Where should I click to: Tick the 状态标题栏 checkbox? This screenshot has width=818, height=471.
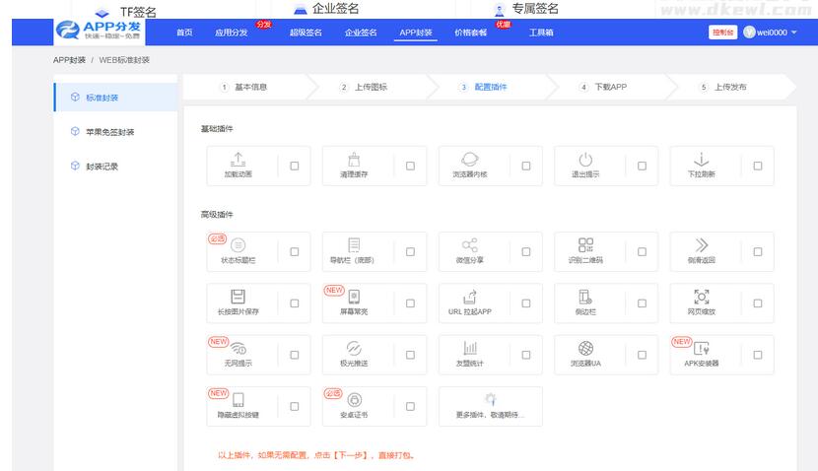coord(295,252)
